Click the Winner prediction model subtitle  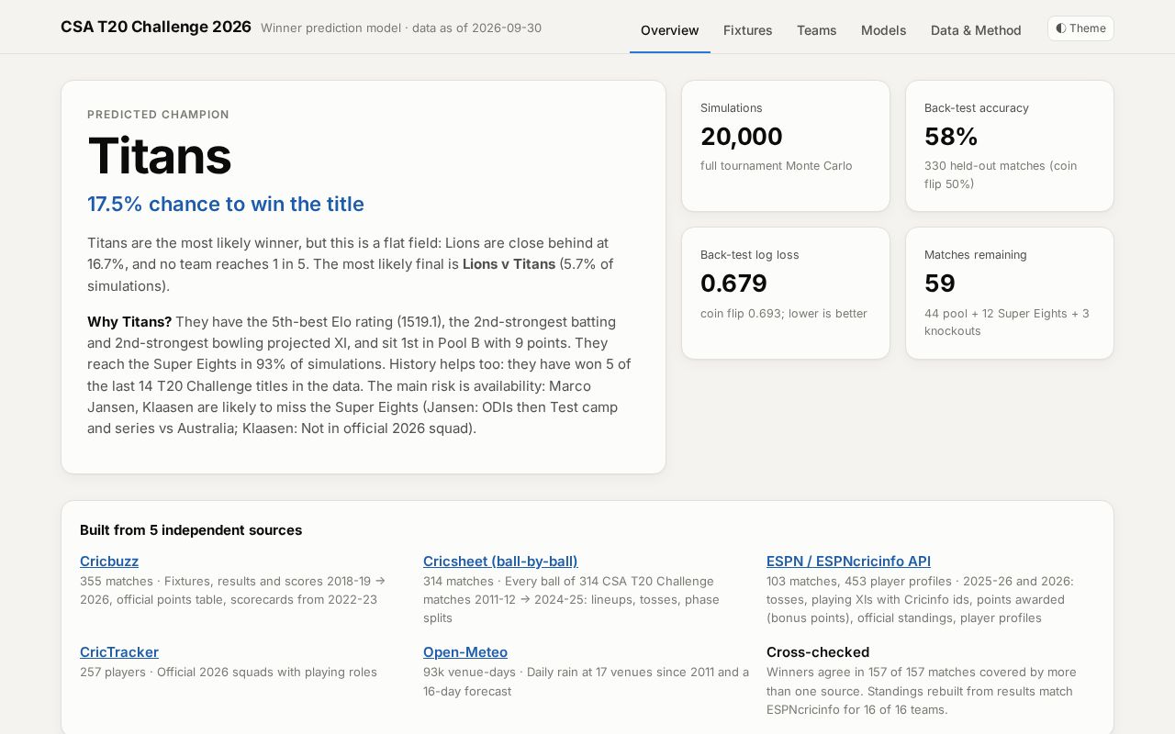tap(401, 28)
